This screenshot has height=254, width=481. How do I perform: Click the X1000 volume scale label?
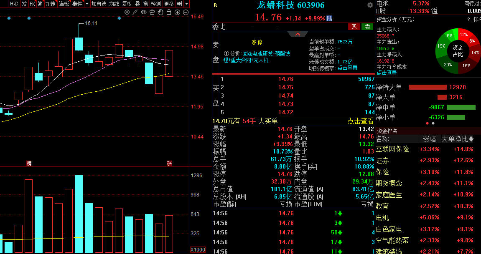tap(198, 250)
